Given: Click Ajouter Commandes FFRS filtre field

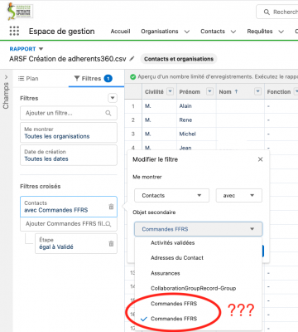Looking at the screenshot, I should pos(69,224).
